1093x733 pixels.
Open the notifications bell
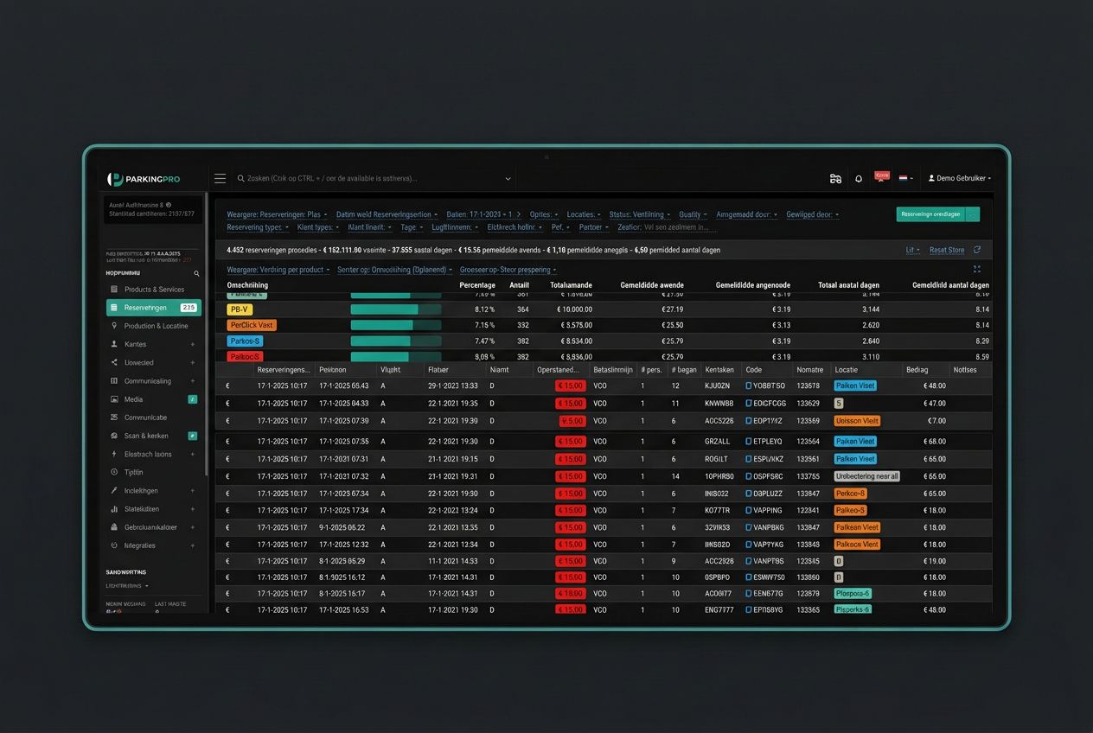pos(859,179)
